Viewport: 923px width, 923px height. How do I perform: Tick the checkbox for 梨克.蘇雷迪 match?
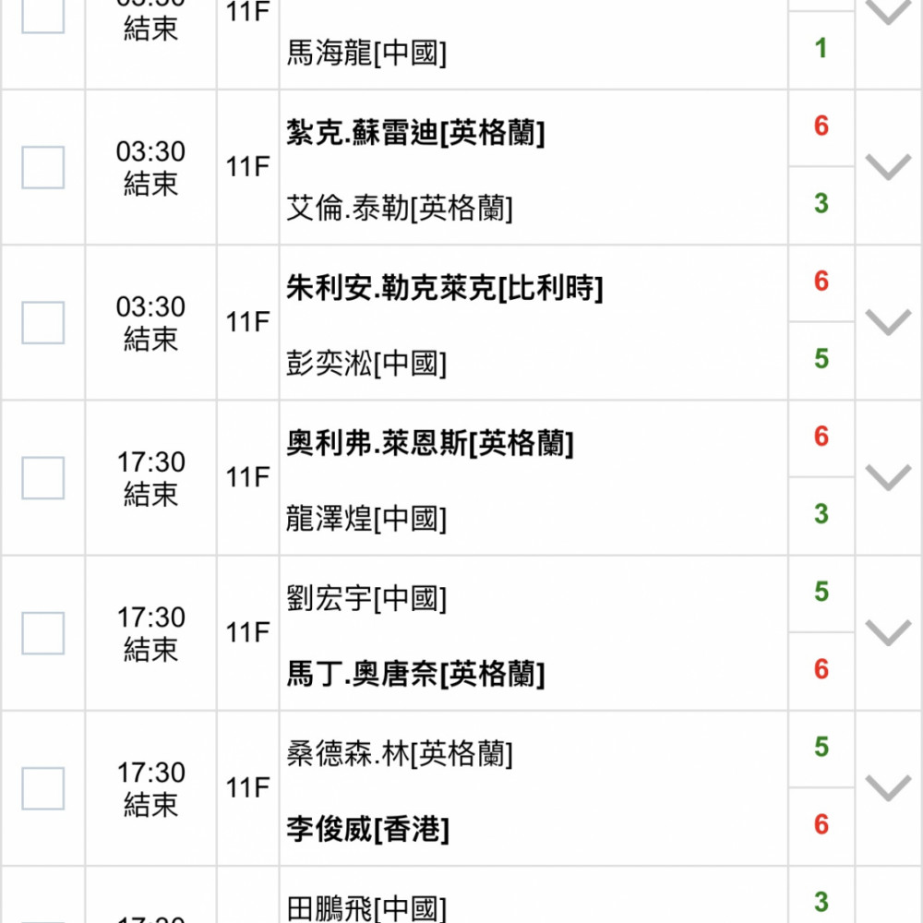(x=43, y=168)
